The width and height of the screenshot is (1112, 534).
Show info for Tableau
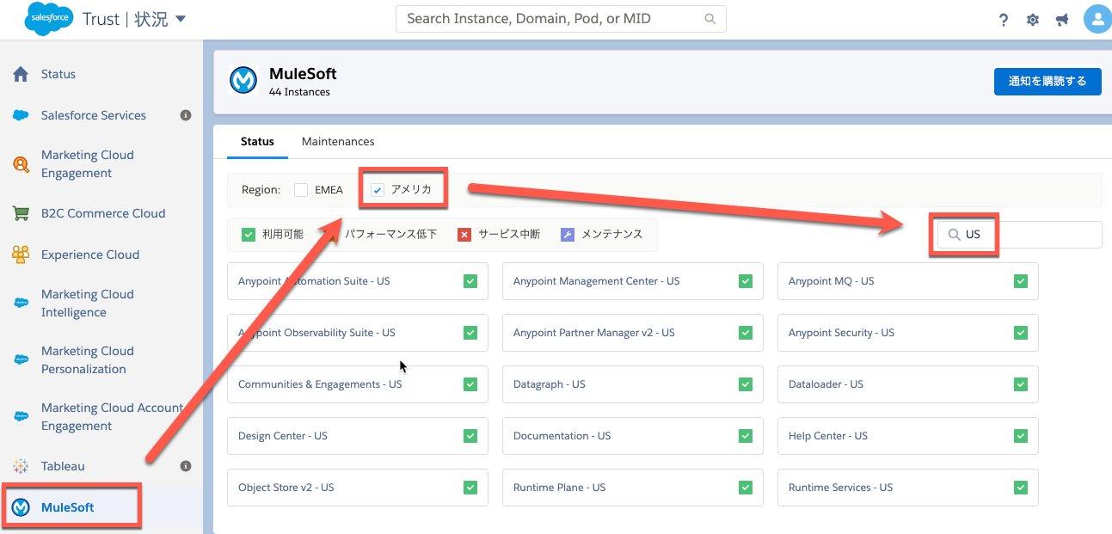tap(185, 466)
